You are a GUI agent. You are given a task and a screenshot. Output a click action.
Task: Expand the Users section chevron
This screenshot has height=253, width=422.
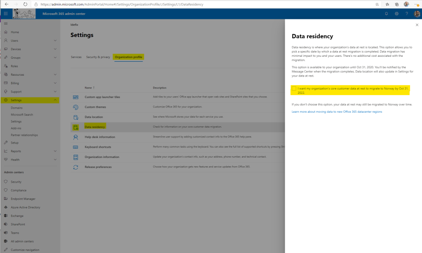tap(55, 41)
